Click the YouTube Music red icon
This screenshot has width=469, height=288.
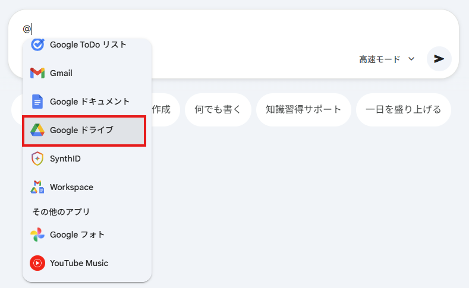37,263
